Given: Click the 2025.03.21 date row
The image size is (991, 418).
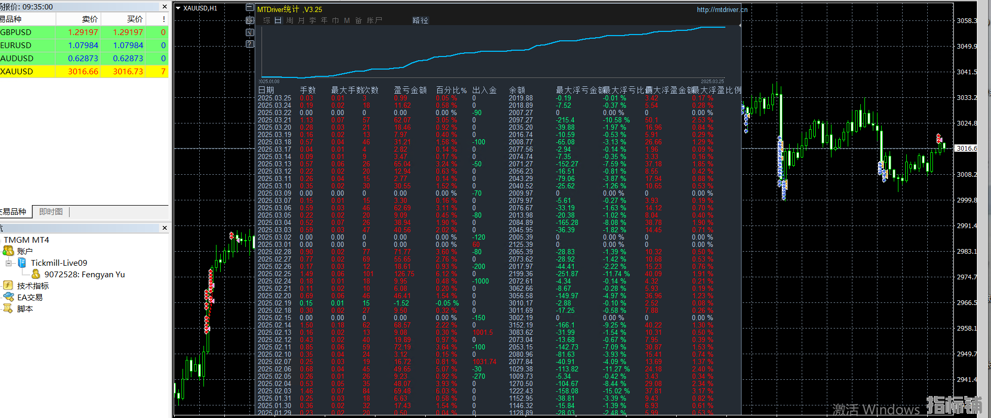Looking at the screenshot, I should [275, 120].
